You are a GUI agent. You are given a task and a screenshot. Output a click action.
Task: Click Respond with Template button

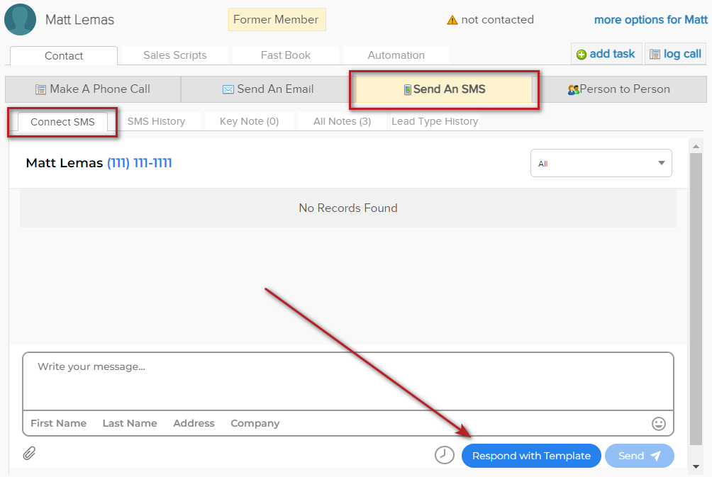pyautogui.click(x=531, y=456)
